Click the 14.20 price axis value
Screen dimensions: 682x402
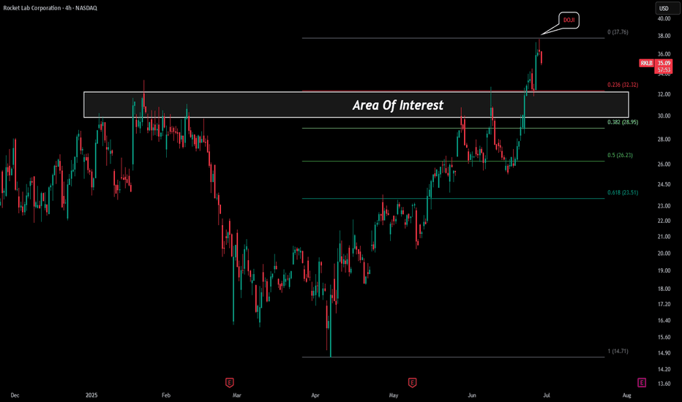664,369
